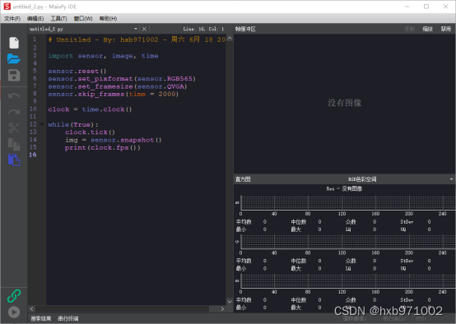
Task: Run the script with the play button
Action: point(14,312)
